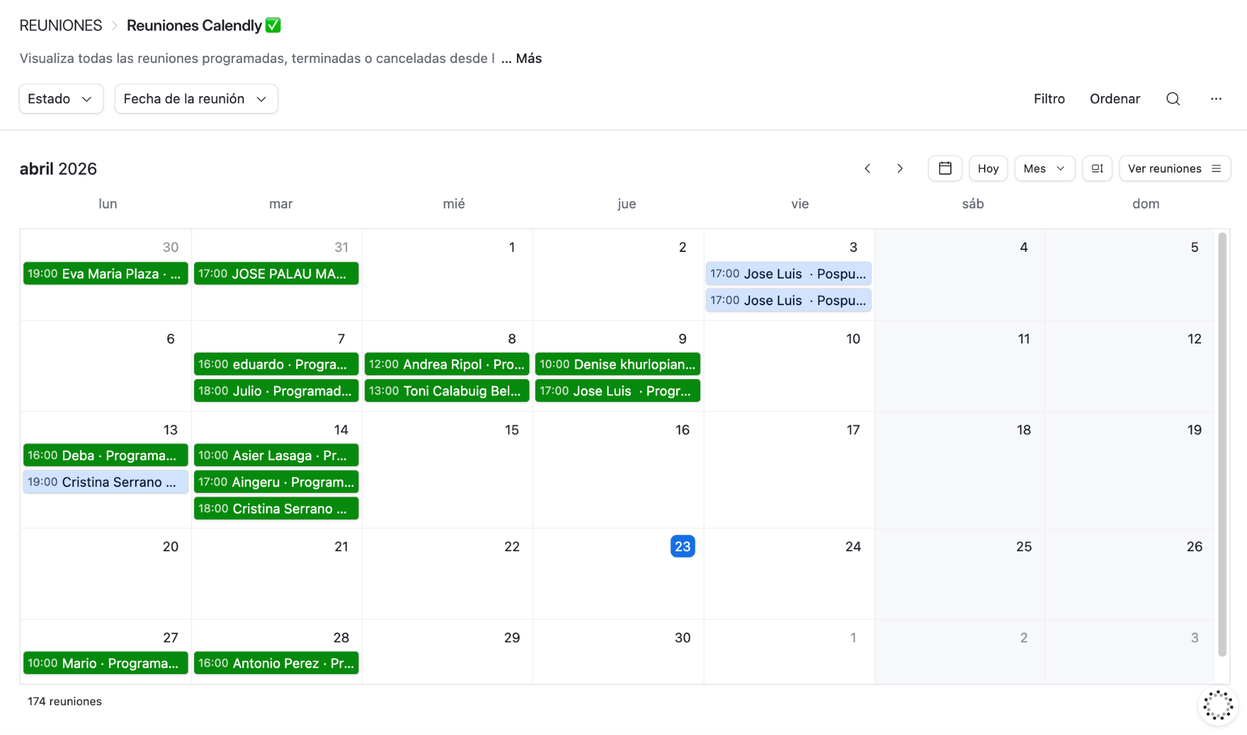1247x735 pixels.
Task: Click the loading spinner help icon
Action: coord(1218,705)
